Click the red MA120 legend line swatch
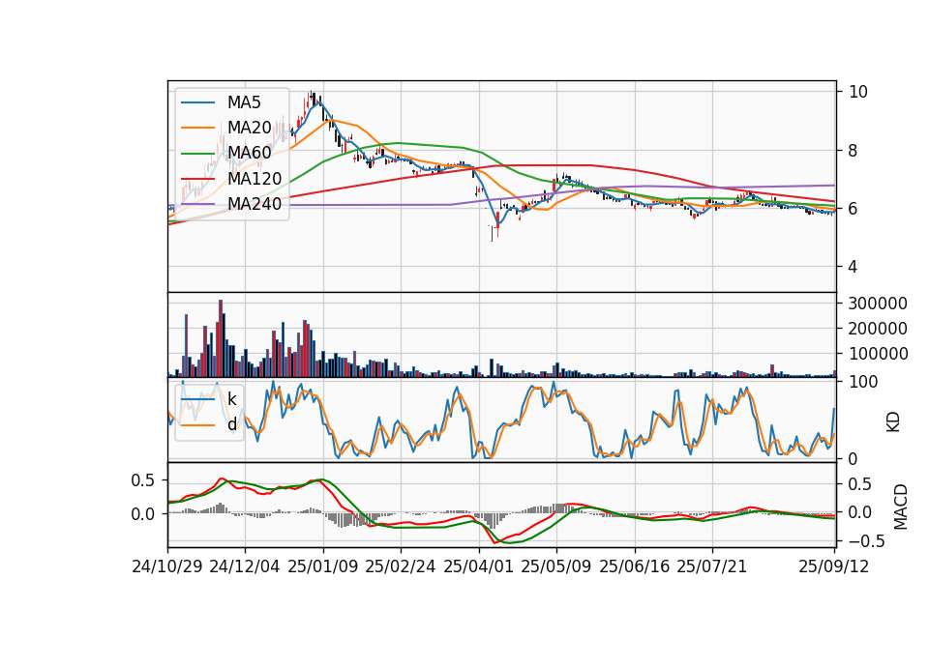This screenshot has height=667, width=929. 197,178
